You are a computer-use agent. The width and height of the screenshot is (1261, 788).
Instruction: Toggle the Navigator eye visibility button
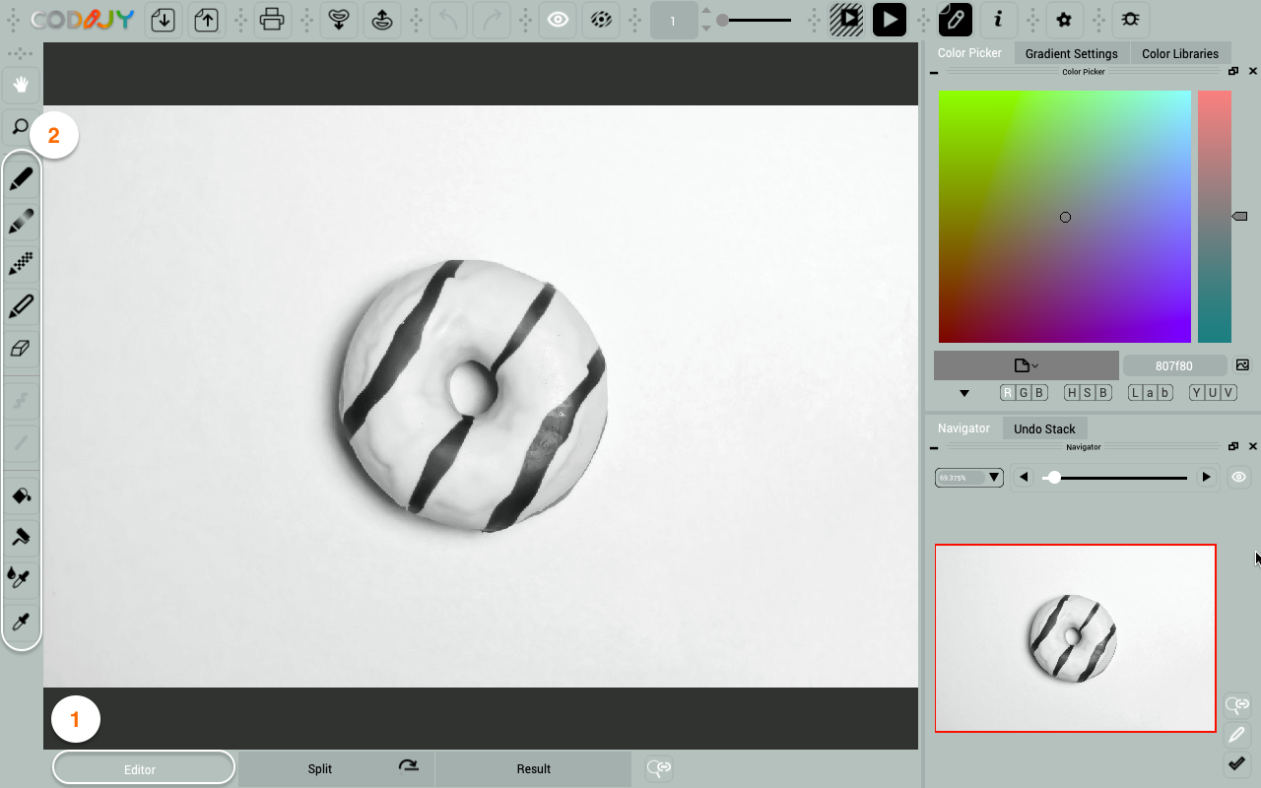pyautogui.click(x=1238, y=478)
